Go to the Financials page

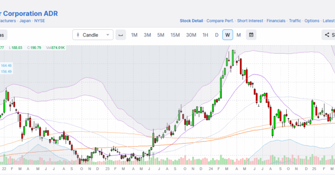click(276, 21)
